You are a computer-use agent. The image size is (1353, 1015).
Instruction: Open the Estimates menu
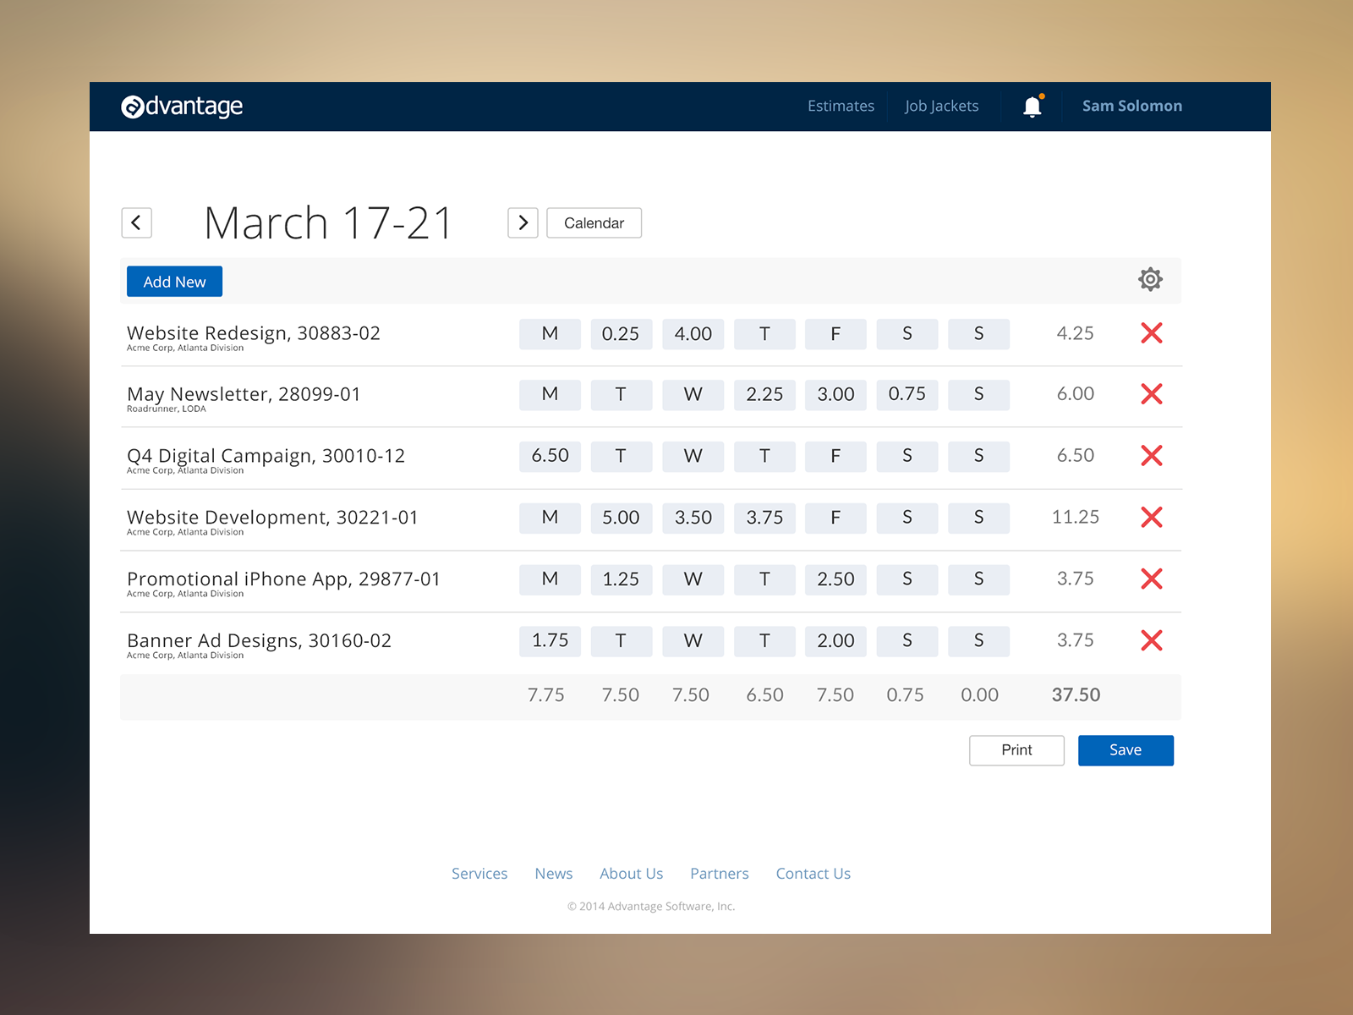[841, 107]
